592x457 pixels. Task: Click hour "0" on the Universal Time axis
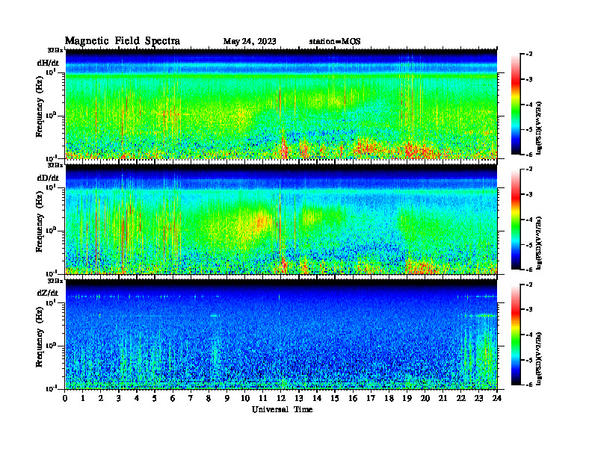point(65,398)
